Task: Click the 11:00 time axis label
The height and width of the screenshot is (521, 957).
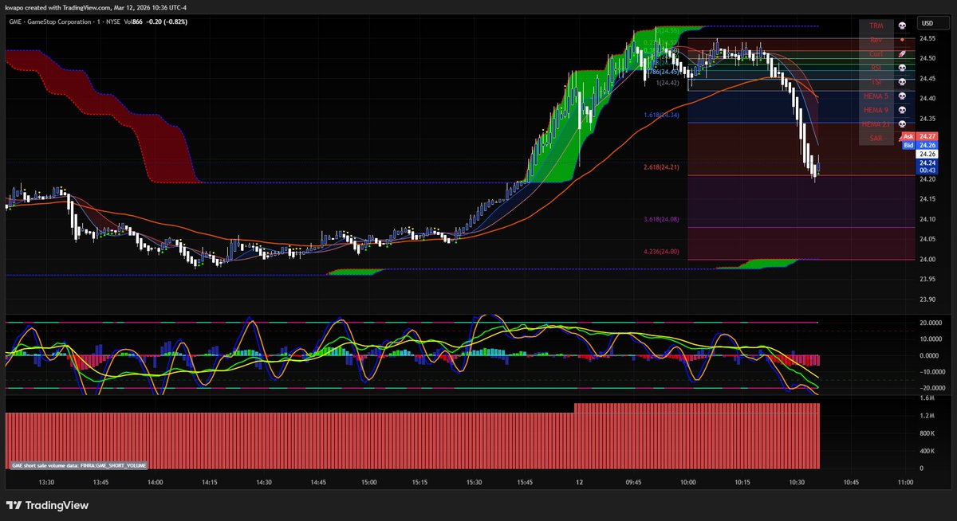Action: point(904,482)
